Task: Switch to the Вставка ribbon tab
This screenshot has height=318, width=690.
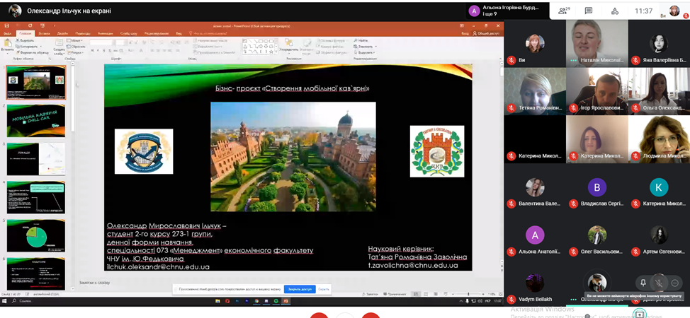Action: click(x=45, y=33)
